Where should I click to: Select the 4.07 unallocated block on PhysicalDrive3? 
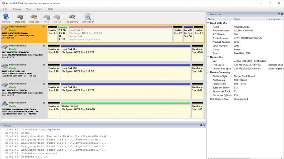click(197, 91)
